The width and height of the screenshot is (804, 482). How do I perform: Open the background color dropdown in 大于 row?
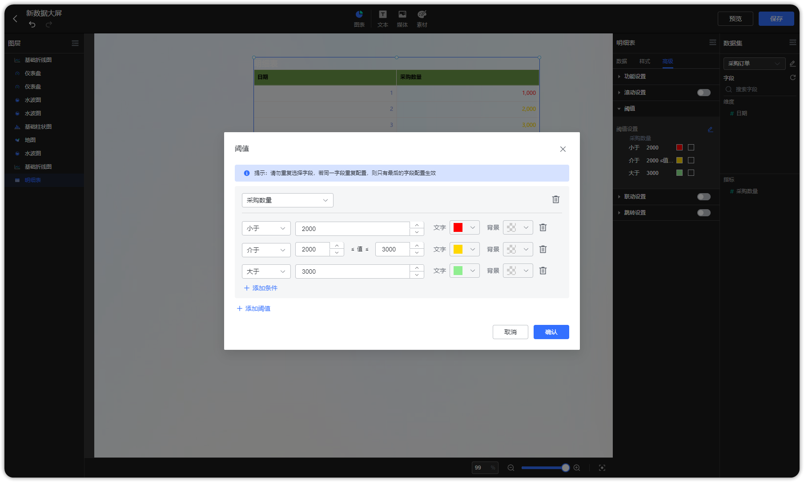point(518,271)
